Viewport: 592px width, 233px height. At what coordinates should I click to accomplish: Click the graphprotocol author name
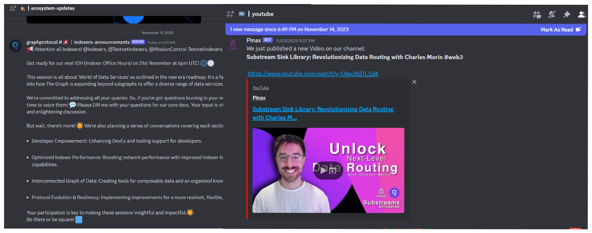(x=45, y=42)
